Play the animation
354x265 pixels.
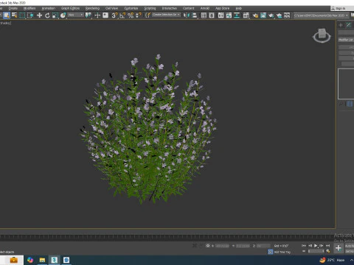click(x=316, y=245)
